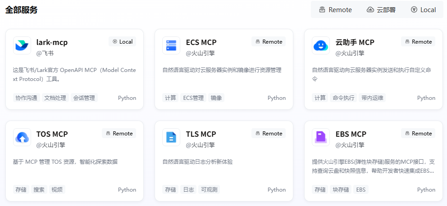Filter services by Local tab
This screenshot has height=206, width=447.
point(423,10)
